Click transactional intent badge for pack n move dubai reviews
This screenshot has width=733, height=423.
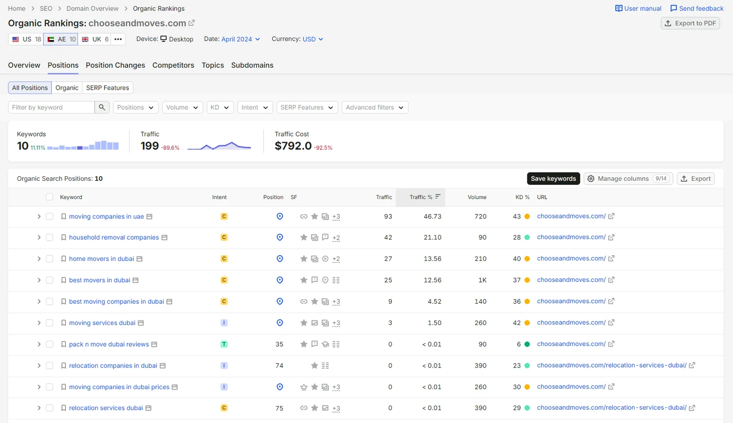pos(224,344)
